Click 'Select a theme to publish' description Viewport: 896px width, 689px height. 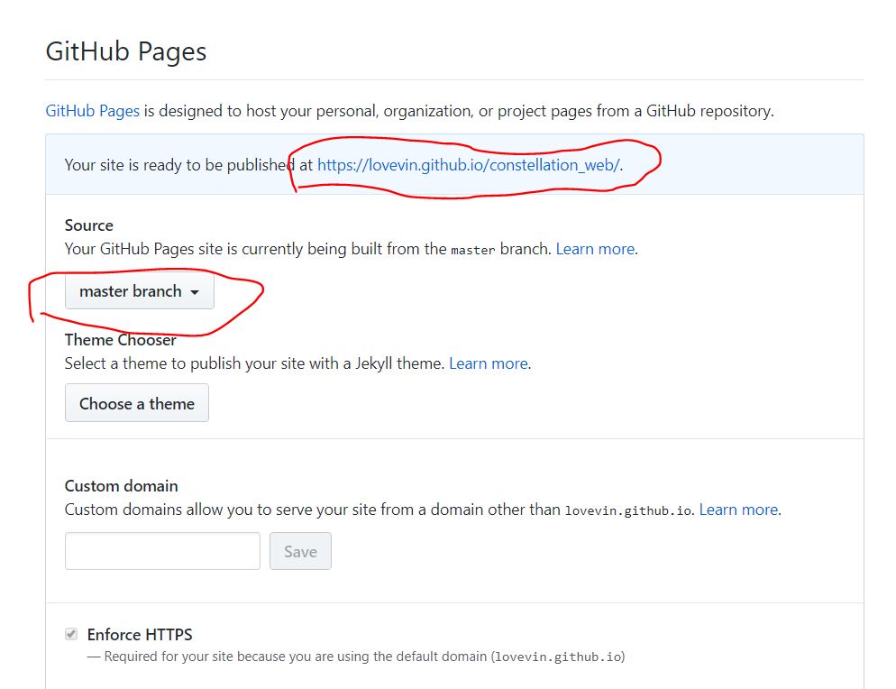click(x=254, y=363)
